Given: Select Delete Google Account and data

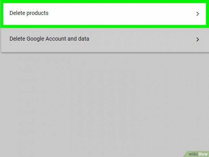Looking at the screenshot, I should coord(104,39).
